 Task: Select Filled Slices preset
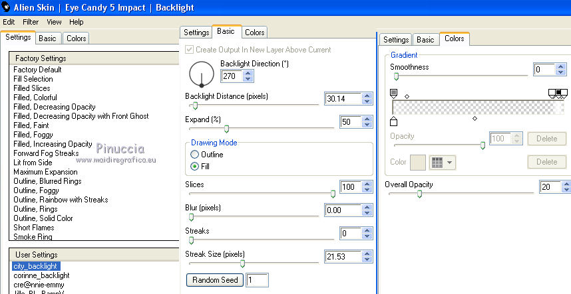[x=32, y=88]
